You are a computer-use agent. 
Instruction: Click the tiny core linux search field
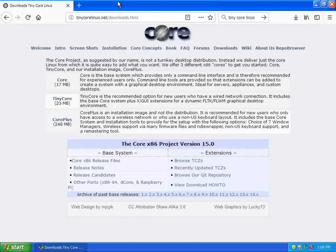243,18
